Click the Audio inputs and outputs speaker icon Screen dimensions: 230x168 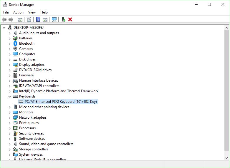tap(15, 33)
